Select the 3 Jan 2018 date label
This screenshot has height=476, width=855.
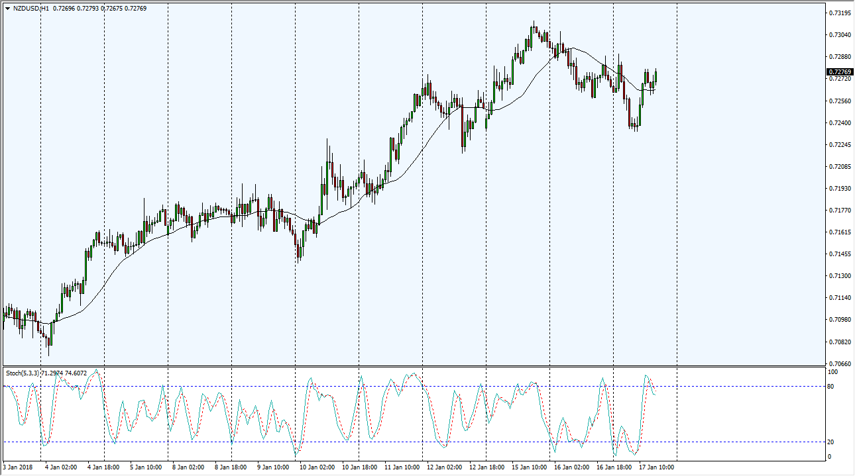pos(19,467)
